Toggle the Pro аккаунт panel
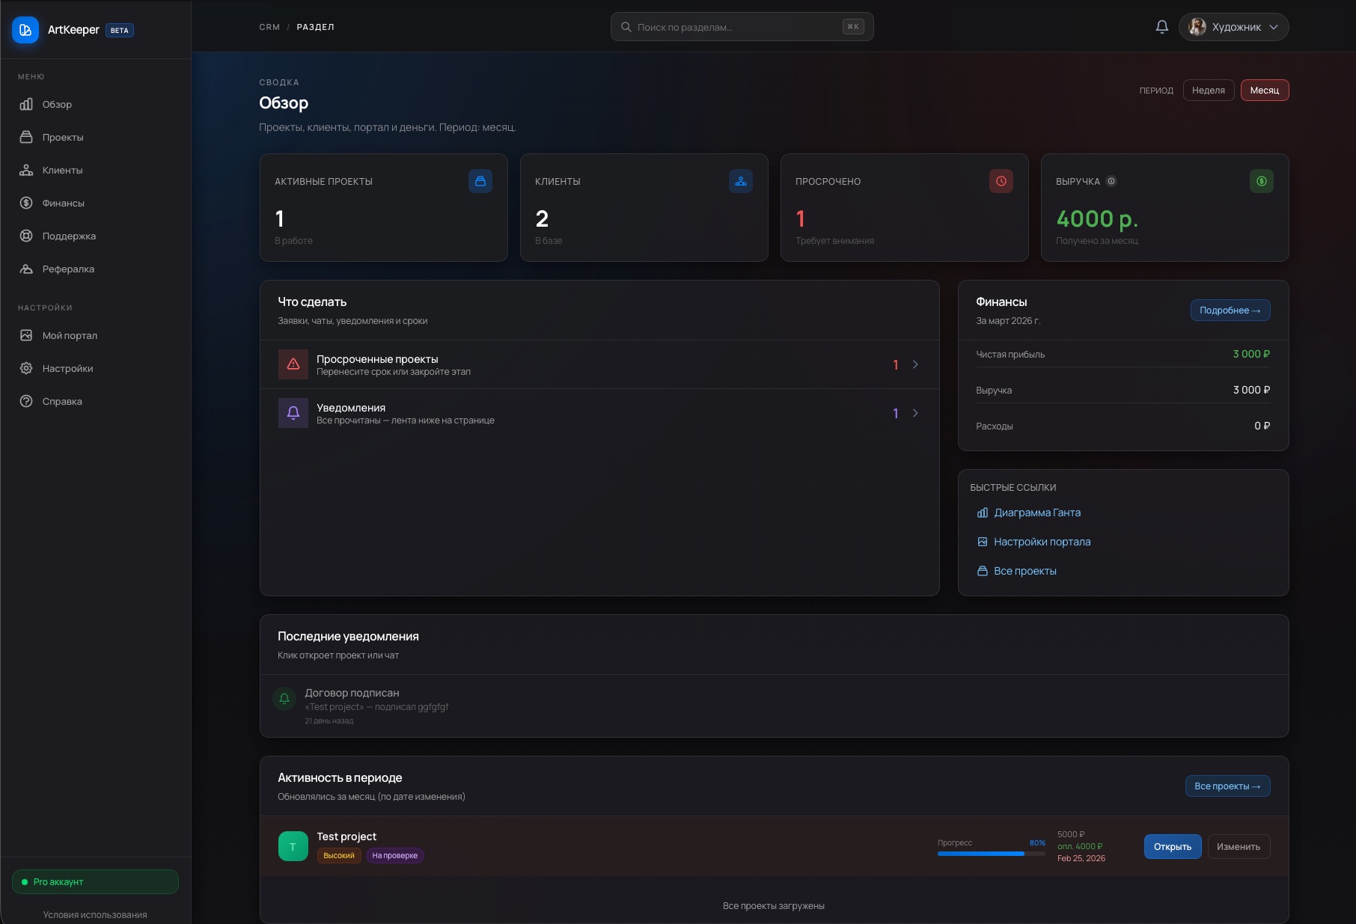 [x=95, y=881]
